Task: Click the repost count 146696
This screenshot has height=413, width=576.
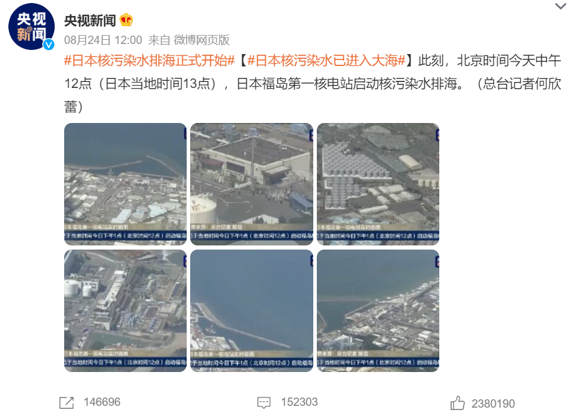Action: 102,402
